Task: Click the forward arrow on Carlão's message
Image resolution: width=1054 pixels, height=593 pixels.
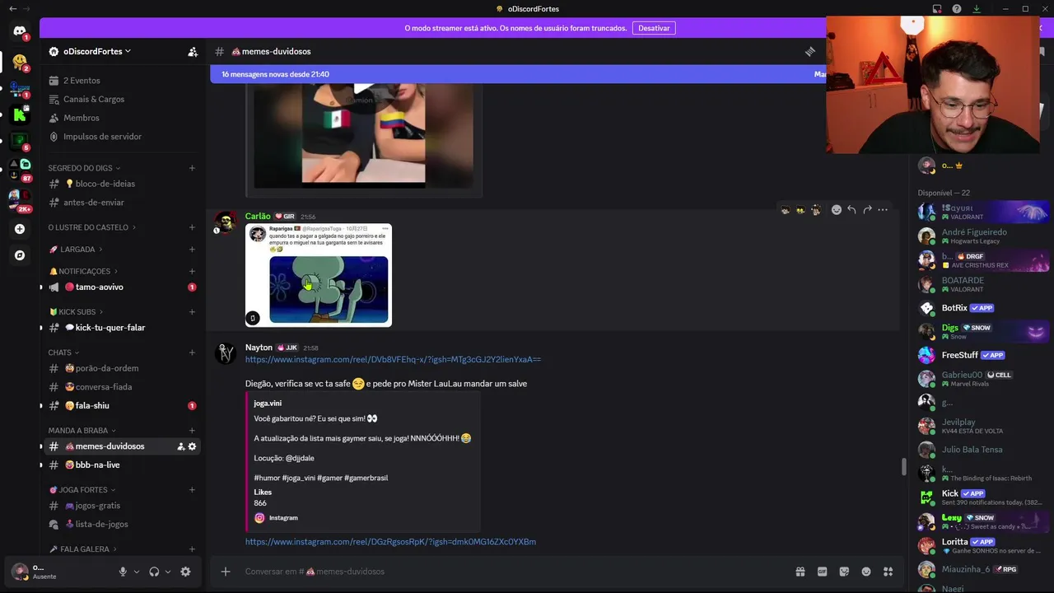Action: [x=867, y=210]
